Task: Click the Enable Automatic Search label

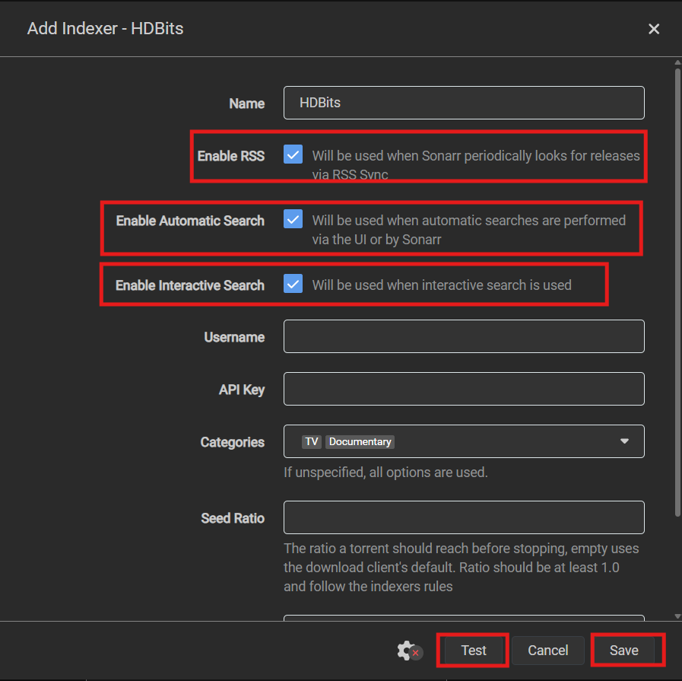Action: click(x=190, y=221)
